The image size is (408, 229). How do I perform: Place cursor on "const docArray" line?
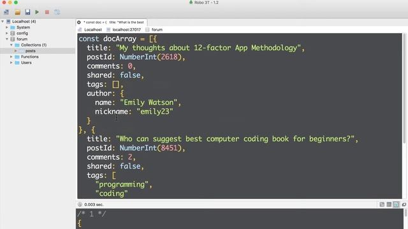point(117,39)
